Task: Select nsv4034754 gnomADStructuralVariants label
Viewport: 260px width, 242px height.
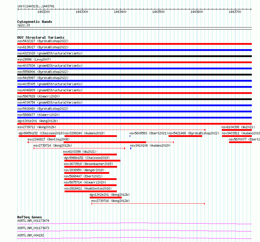Action: tap(50, 102)
